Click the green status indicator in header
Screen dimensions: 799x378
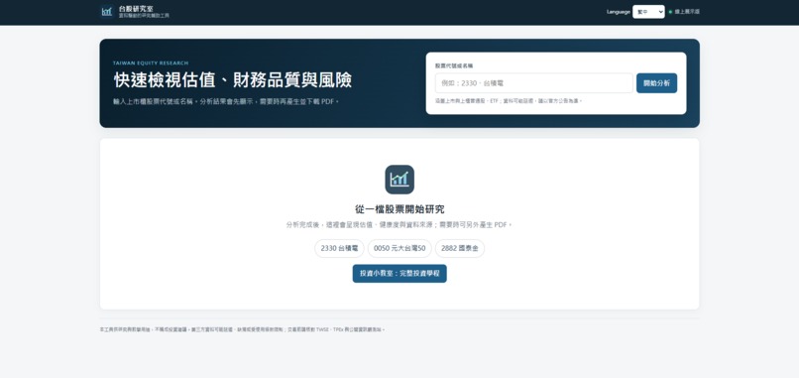tap(670, 12)
